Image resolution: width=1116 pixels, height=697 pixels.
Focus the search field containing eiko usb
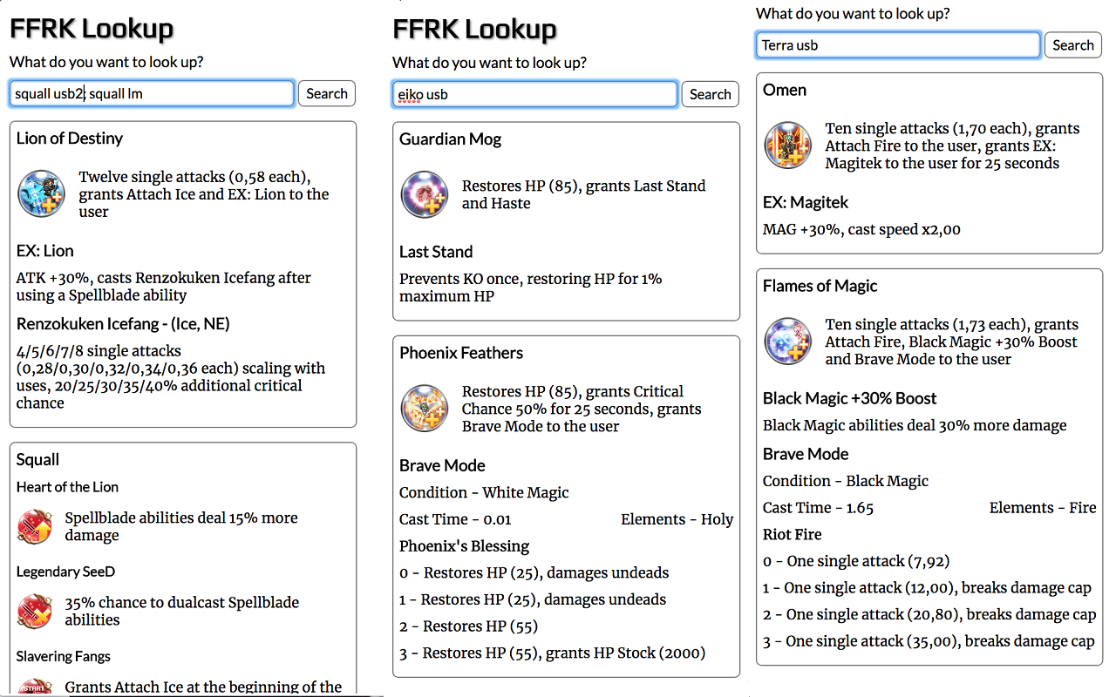[535, 94]
